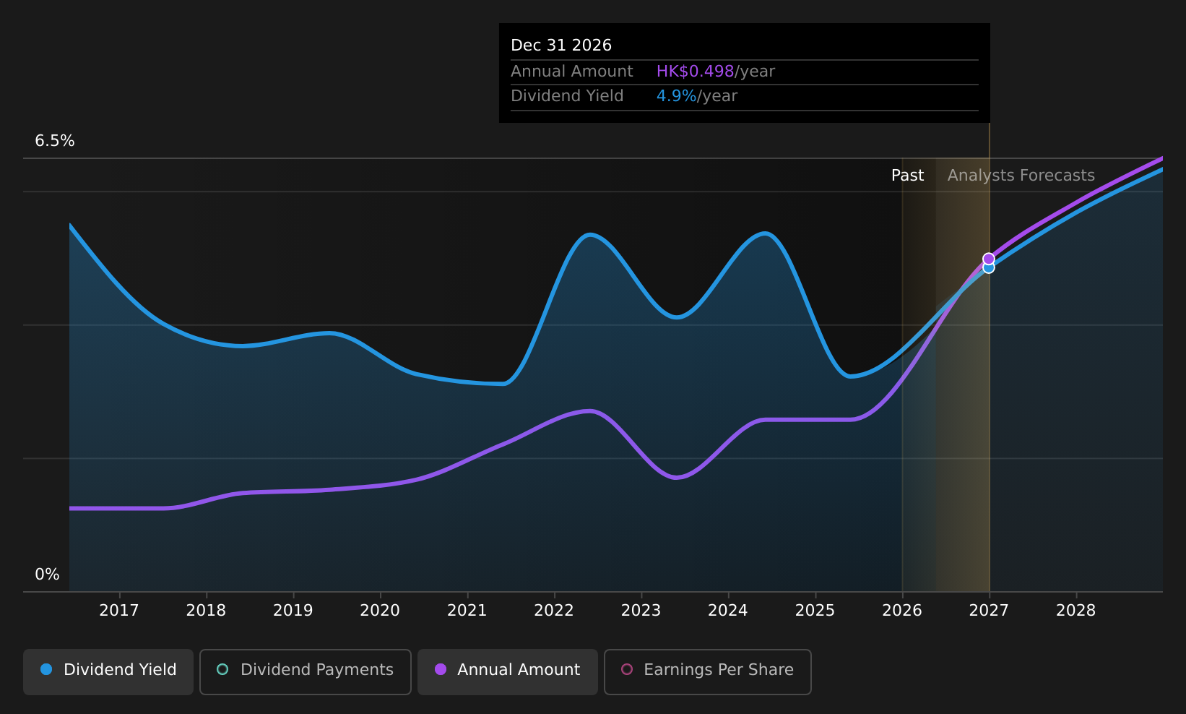Viewport: 1186px width, 714px height.
Task: Select the blue Dividend Yield data point
Action: tap(989, 268)
